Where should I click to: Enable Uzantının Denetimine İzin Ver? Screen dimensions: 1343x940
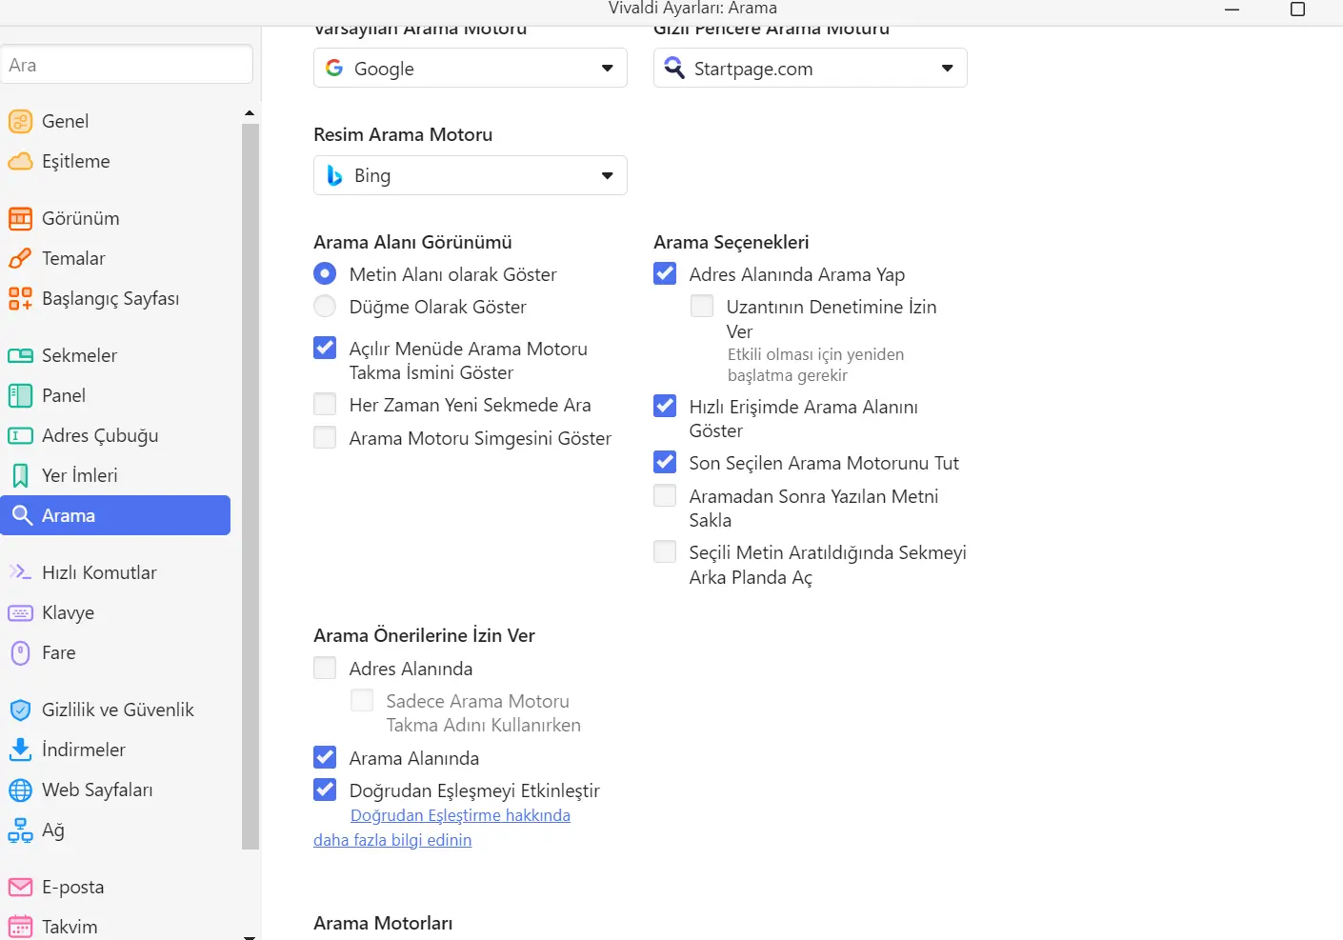pos(702,306)
